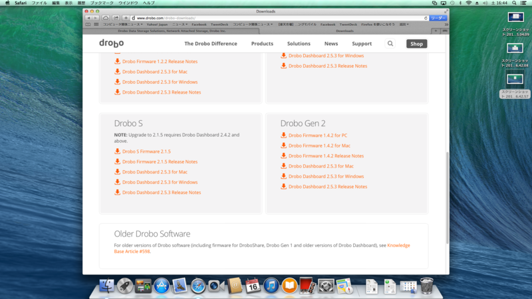Image resolution: width=532 pixels, height=299 pixels.
Task: Click the download icon next to Drobo S Firmware 2.1.5
Action: pos(117,151)
